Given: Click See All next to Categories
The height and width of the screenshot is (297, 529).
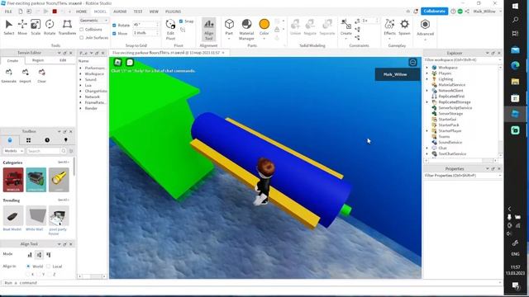Looking at the screenshot, I should 63,163.
